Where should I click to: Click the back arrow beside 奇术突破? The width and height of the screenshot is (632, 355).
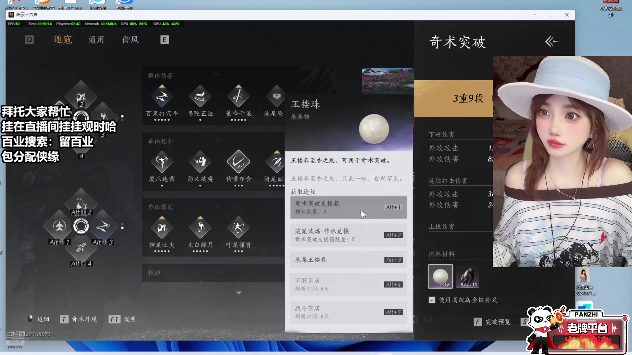pyautogui.click(x=552, y=42)
